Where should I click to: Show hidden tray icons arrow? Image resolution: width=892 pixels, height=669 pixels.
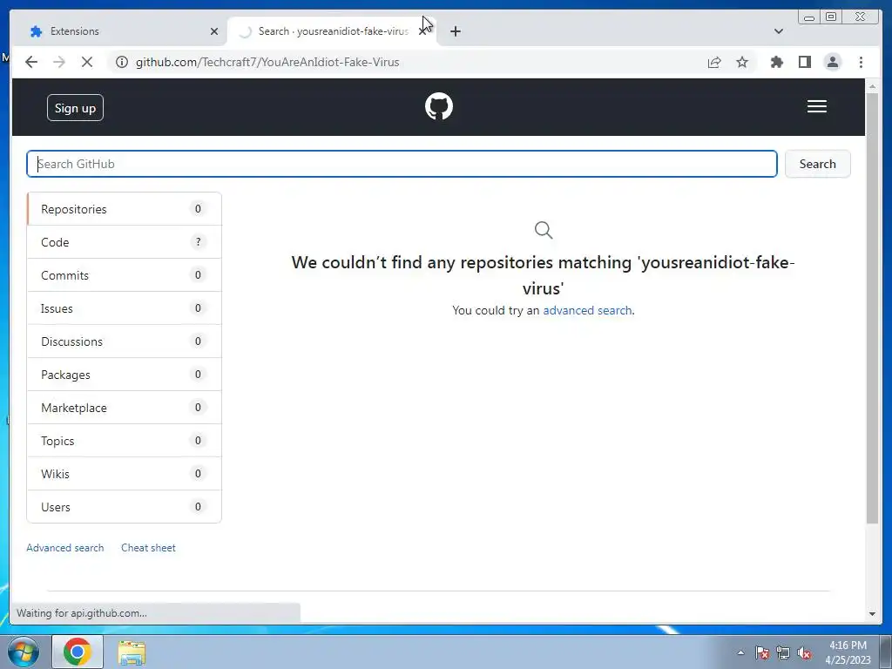pos(740,652)
